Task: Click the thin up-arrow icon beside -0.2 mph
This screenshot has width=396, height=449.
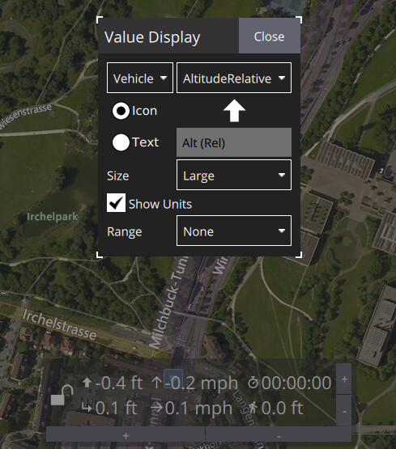Action: (156, 383)
